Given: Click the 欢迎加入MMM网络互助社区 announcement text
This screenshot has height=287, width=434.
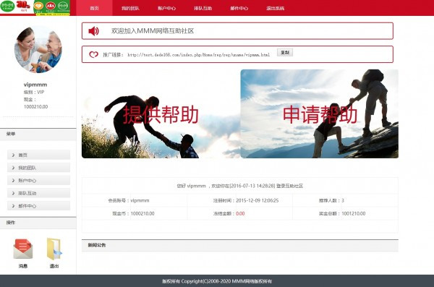Looking at the screenshot, I should coord(153,31).
